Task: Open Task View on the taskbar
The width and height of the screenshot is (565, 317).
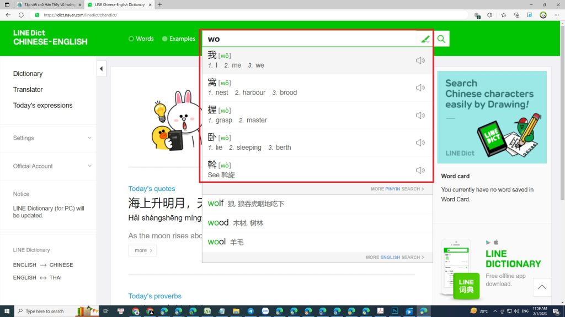Action: pyautogui.click(x=105, y=311)
